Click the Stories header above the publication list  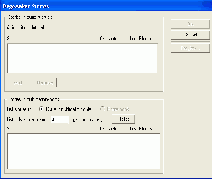point(13,129)
